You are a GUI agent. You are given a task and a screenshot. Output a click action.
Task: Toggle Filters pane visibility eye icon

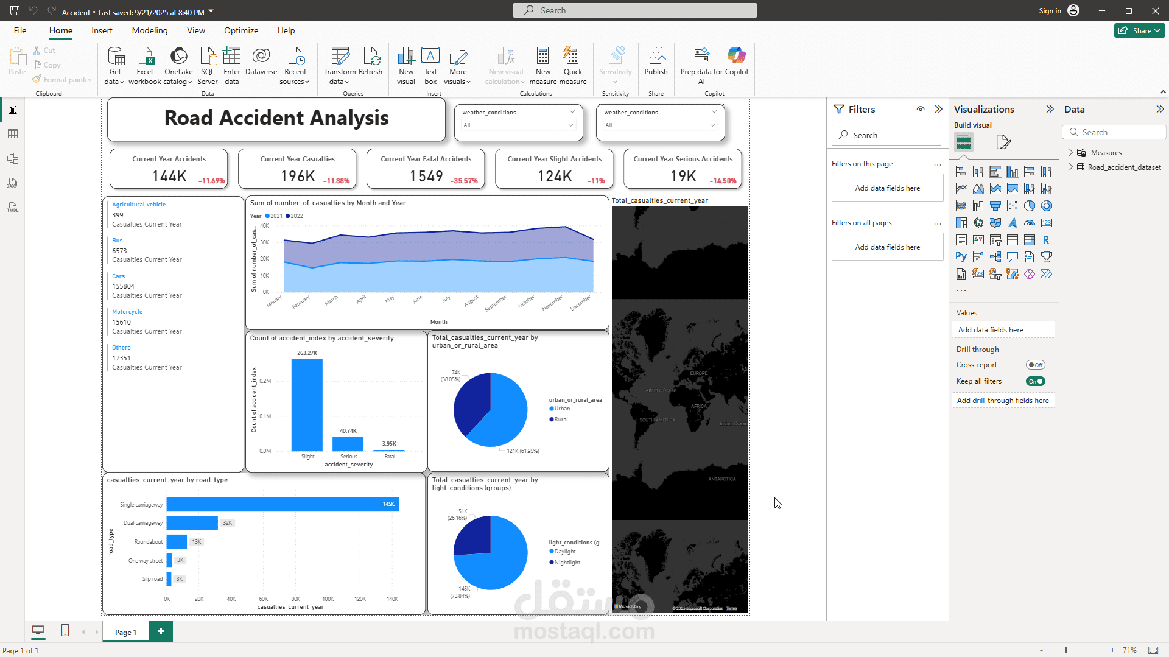click(921, 109)
